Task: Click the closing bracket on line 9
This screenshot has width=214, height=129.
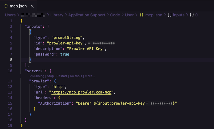Action: coord(26,65)
